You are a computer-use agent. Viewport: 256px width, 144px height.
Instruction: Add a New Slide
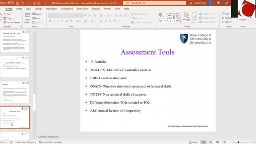(x=28, y=18)
